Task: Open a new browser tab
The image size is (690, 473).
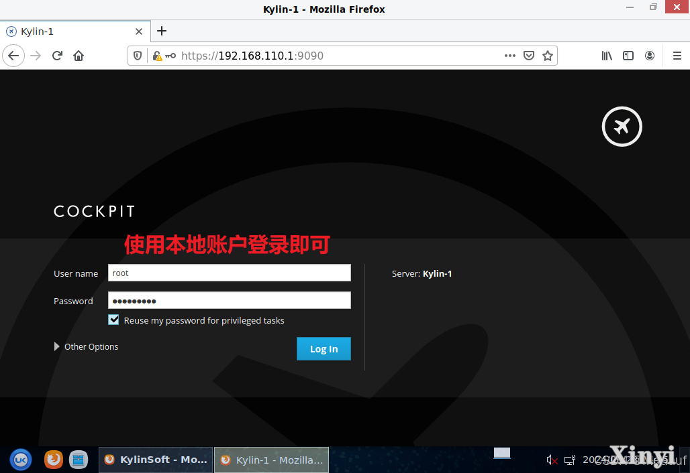Action: [162, 31]
